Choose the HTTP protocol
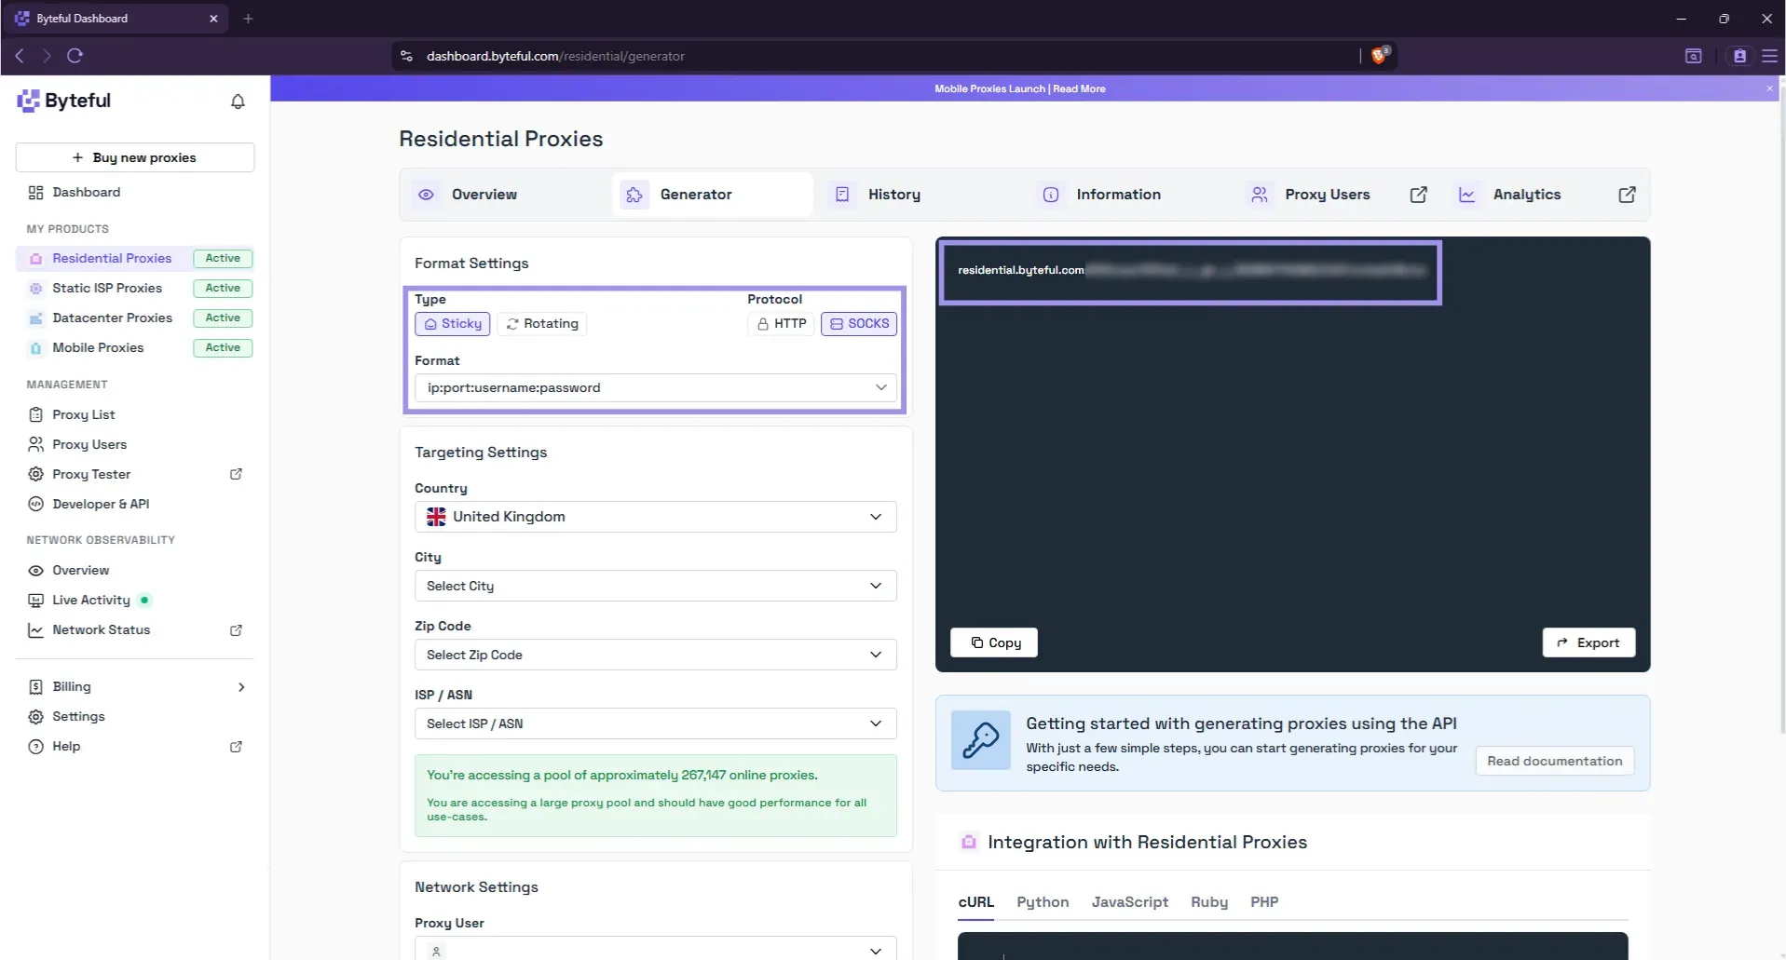Image resolution: width=1786 pixels, height=960 pixels. click(x=782, y=324)
